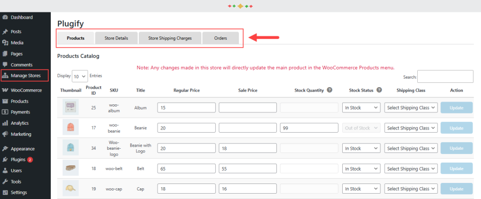
Task: Click the Payments dollar icon
Action: [5, 112]
